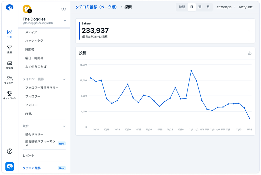261x175 pixels.
Task: Switch chart granularity to 時間
Action: (182, 7)
